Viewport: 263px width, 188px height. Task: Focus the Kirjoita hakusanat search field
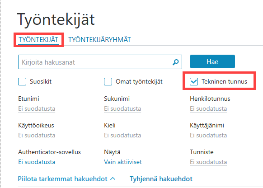pyautogui.click(x=95, y=62)
